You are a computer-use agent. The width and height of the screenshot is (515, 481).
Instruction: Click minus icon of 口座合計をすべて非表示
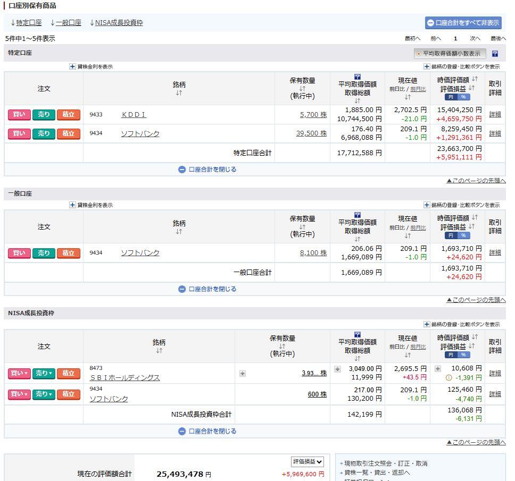click(x=430, y=23)
